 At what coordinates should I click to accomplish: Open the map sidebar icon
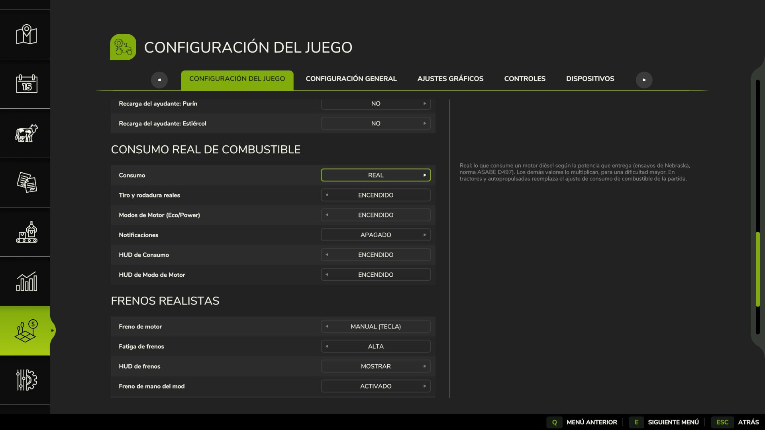click(26, 35)
